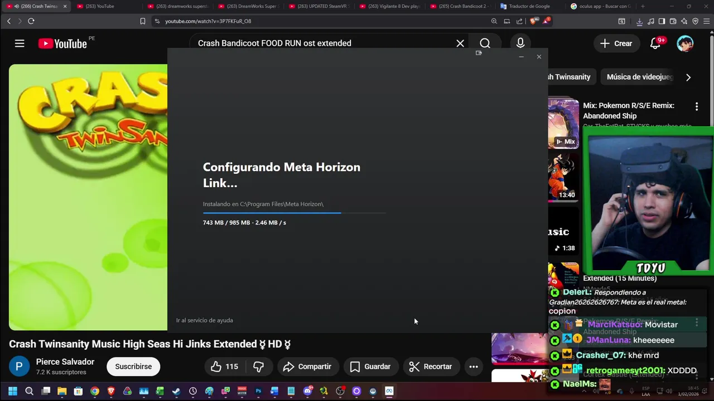
Task: Open Brave Wallet icon
Action: click(673, 21)
